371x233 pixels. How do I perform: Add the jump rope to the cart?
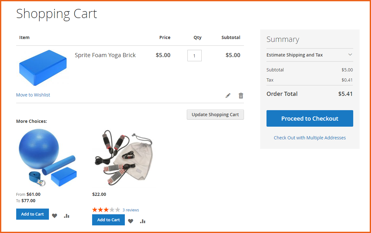(x=108, y=220)
